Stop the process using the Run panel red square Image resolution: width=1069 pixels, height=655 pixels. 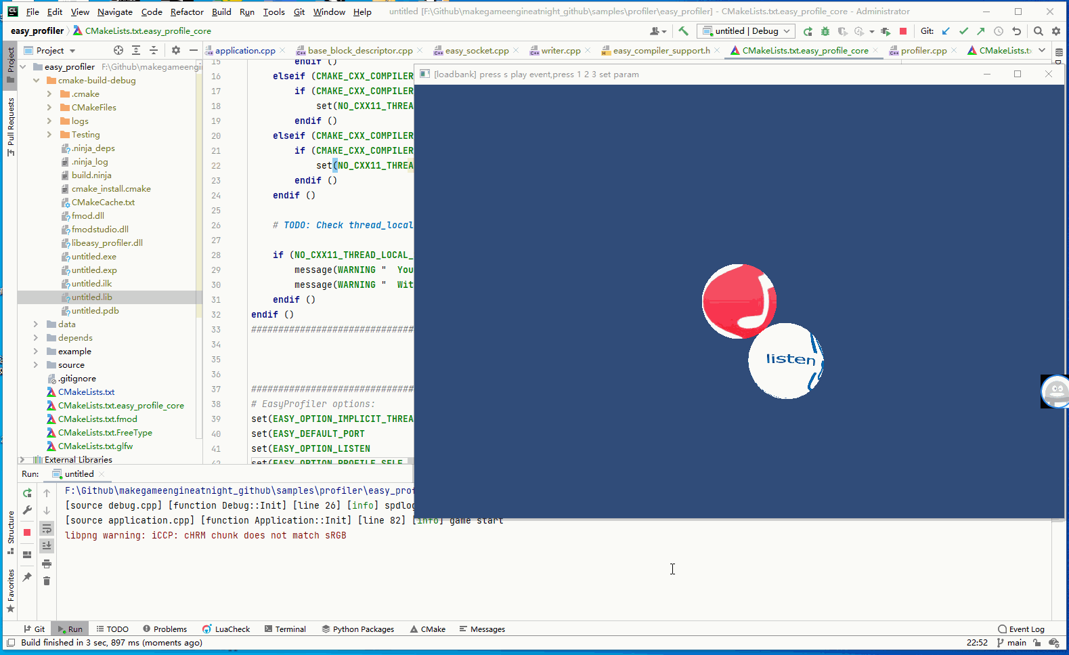[27, 532]
